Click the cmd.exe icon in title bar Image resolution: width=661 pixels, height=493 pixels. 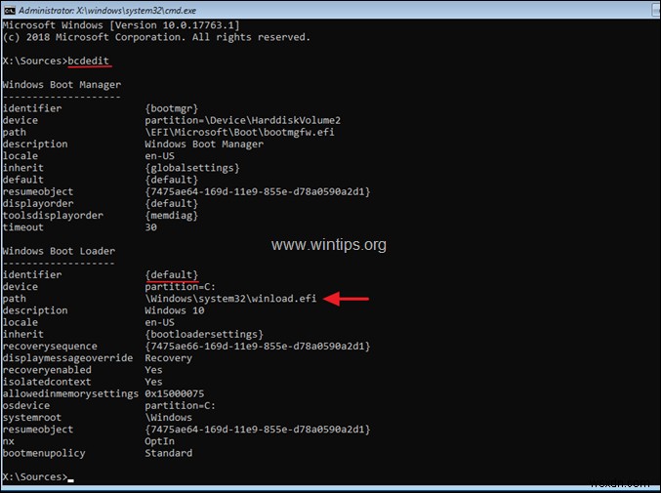click(x=9, y=10)
